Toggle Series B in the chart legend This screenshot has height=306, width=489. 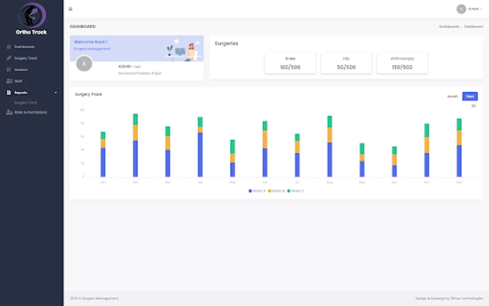pos(276,191)
